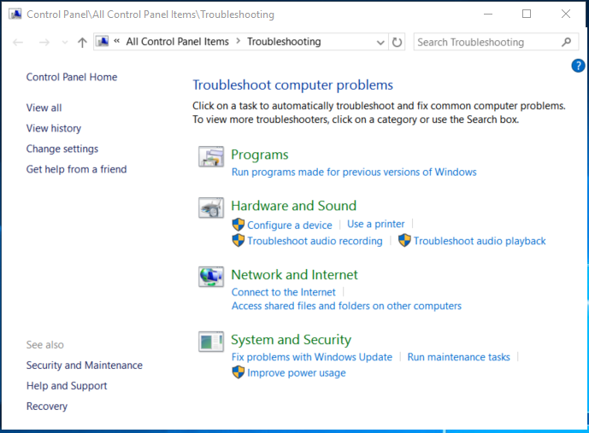Click the search magnifier icon
589x433 pixels.
(566, 42)
